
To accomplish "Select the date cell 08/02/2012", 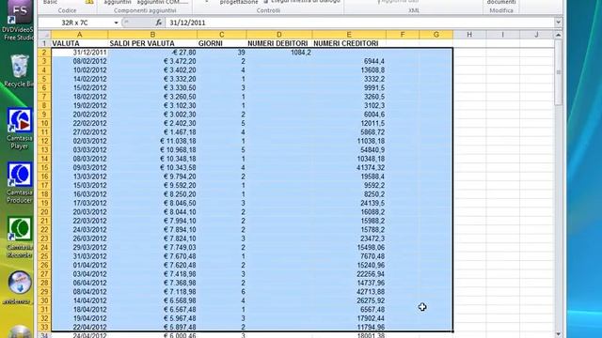I will (79, 61).
